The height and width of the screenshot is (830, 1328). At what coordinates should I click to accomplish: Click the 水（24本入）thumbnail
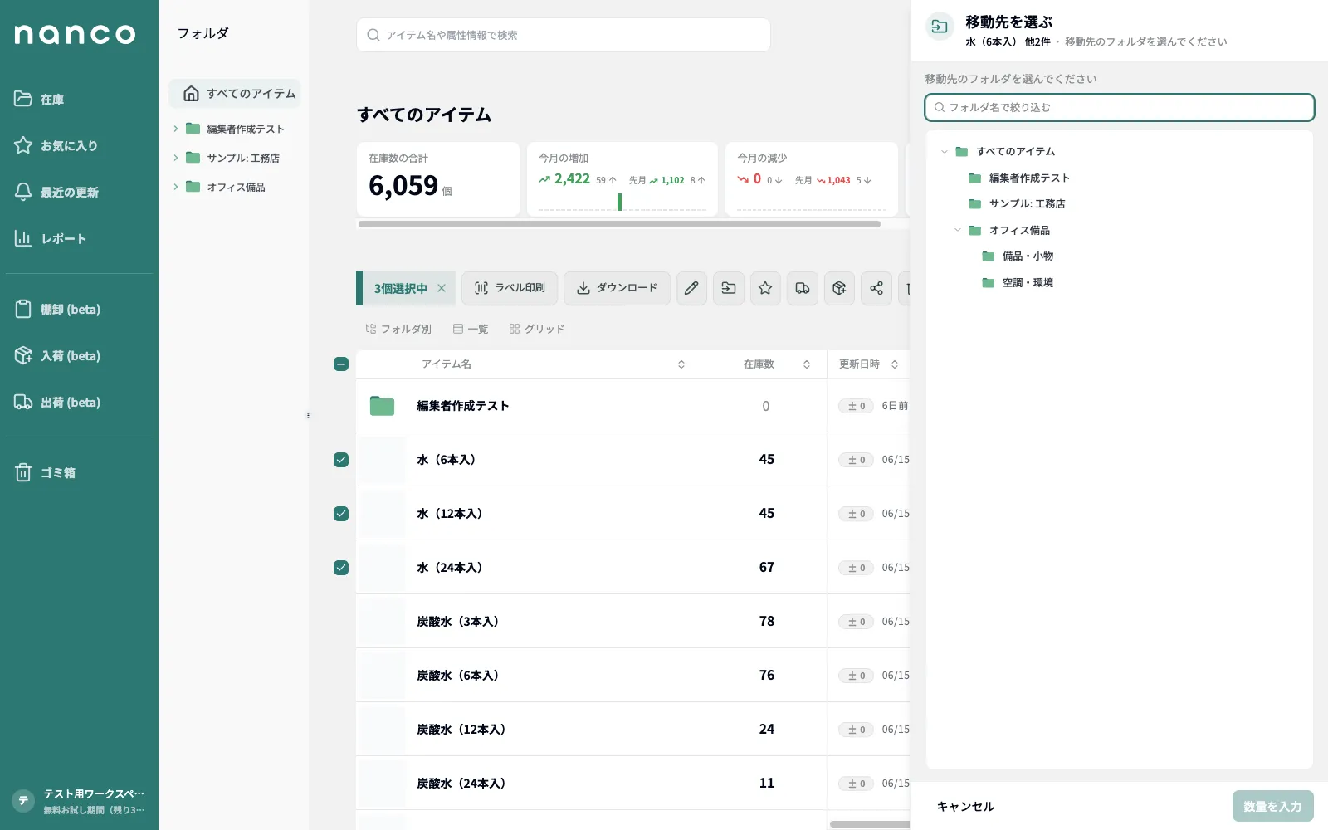tap(382, 568)
